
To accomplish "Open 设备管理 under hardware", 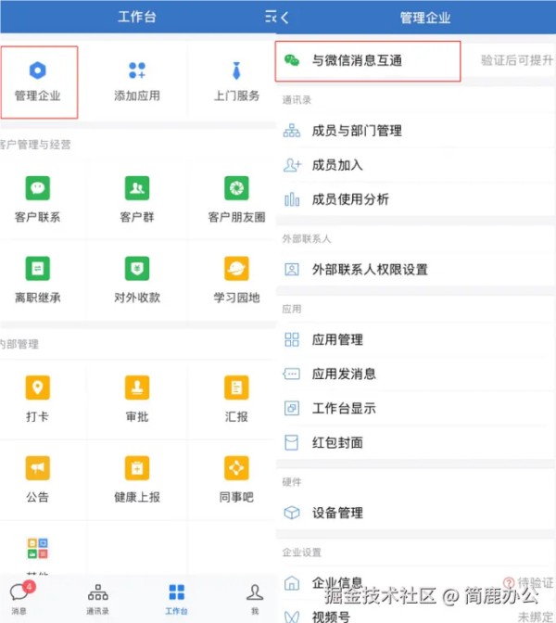I will coord(337,513).
